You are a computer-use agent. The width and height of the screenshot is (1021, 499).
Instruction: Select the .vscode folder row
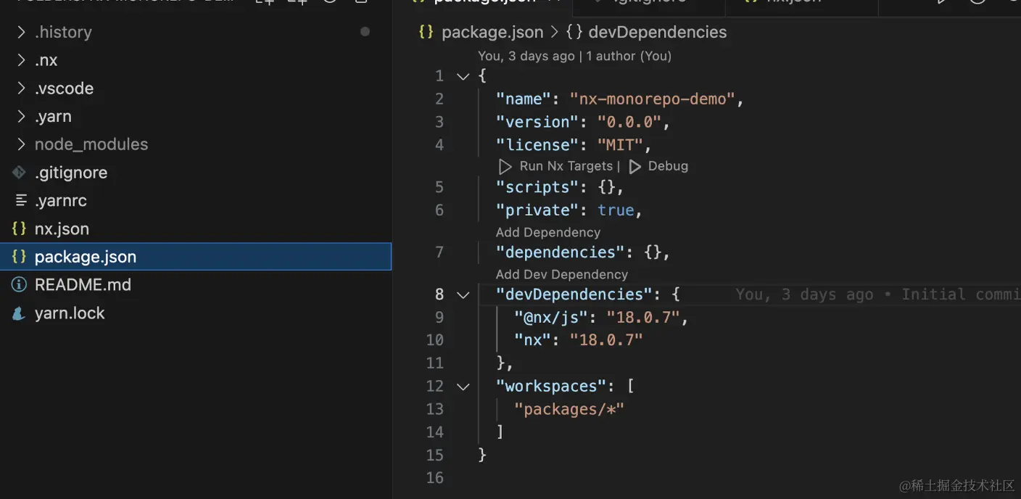(x=196, y=88)
